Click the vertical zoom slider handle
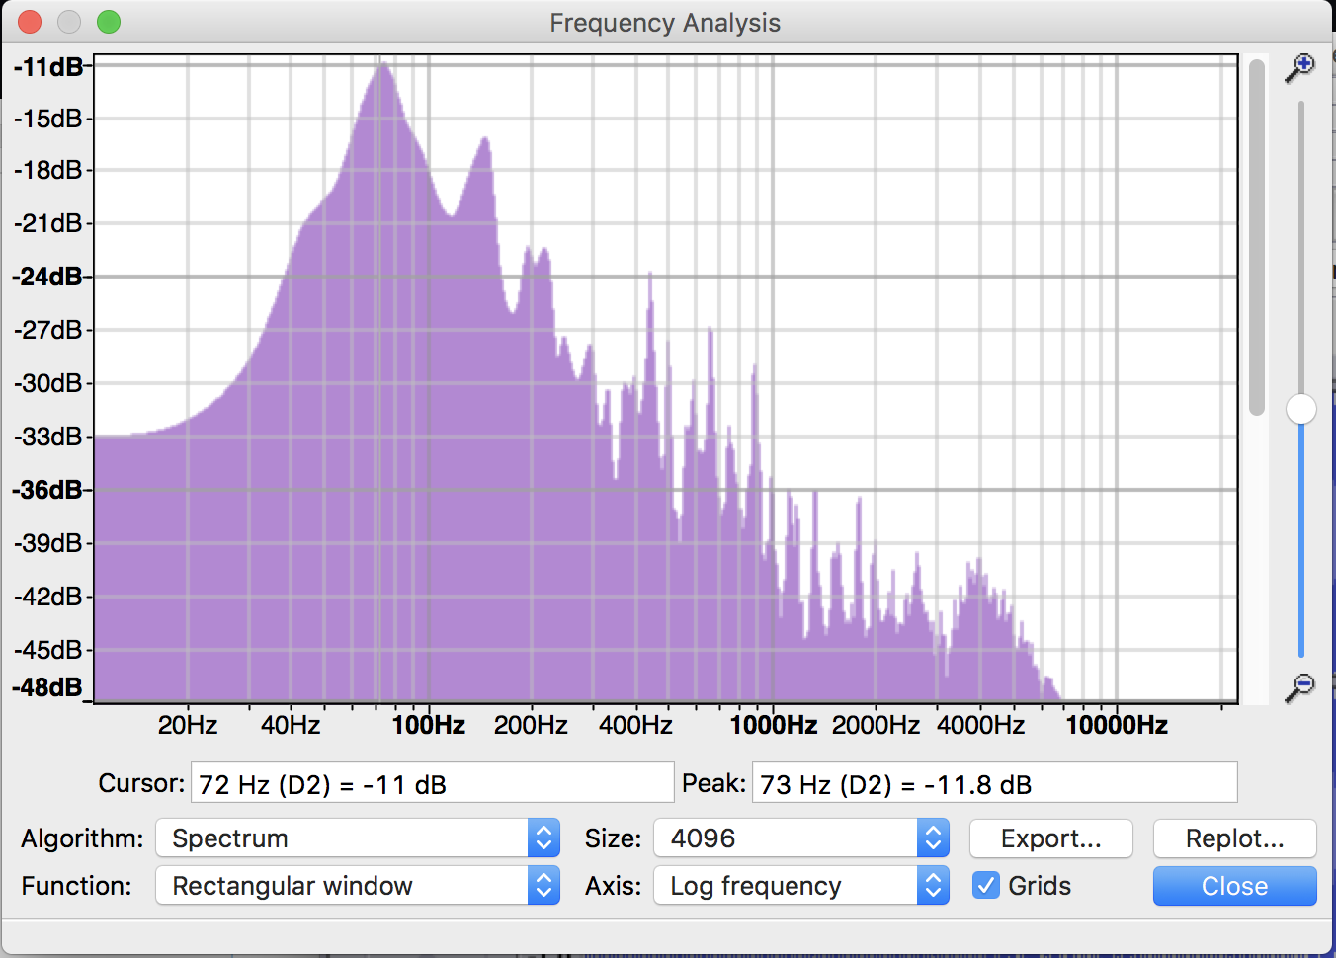The image size is (1336, 958). pos(1301,409)
